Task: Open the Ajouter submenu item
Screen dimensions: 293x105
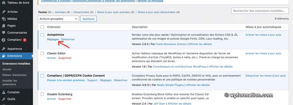Action: click(x=7, y=69)
